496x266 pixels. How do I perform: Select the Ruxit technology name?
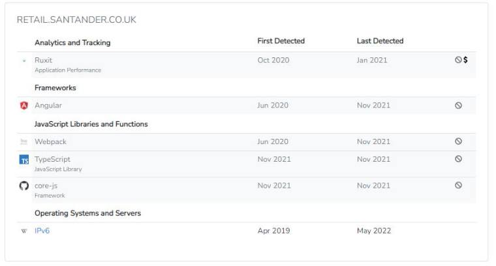coord(43,60)
